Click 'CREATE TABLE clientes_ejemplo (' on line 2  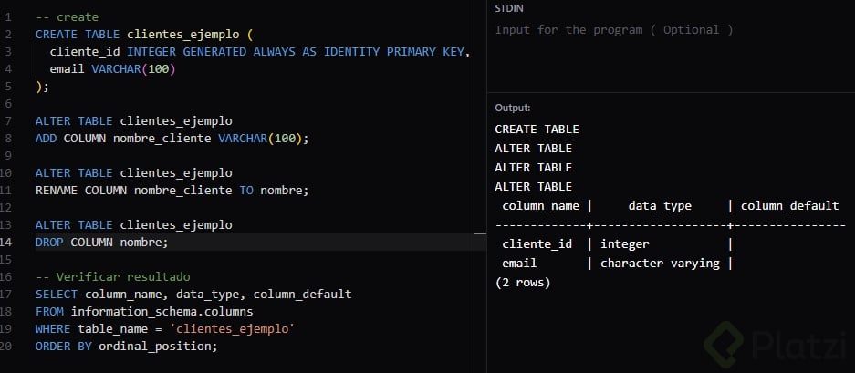(144, 35)
